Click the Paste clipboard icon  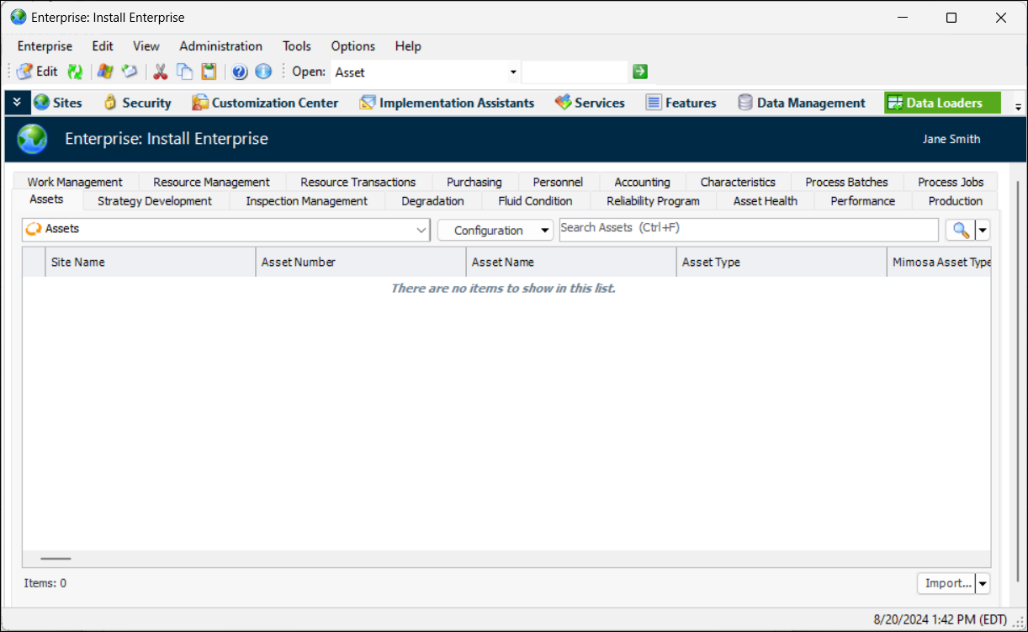(209, 72)
